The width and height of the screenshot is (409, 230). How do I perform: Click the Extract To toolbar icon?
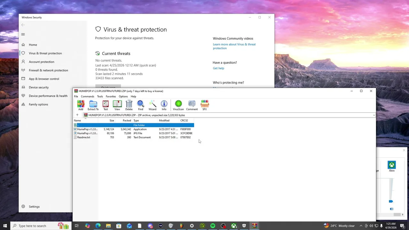click(x=93, y=105)
